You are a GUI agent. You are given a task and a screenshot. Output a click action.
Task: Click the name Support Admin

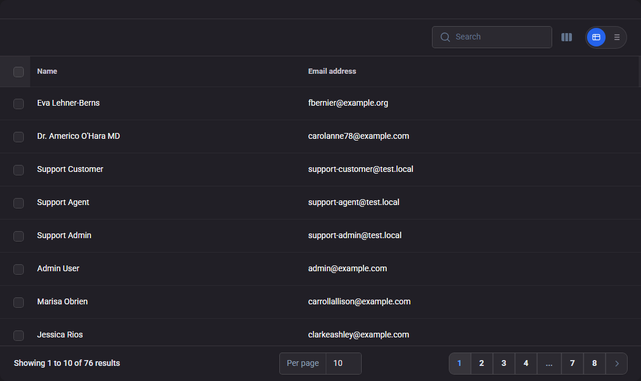click(64, 235)
